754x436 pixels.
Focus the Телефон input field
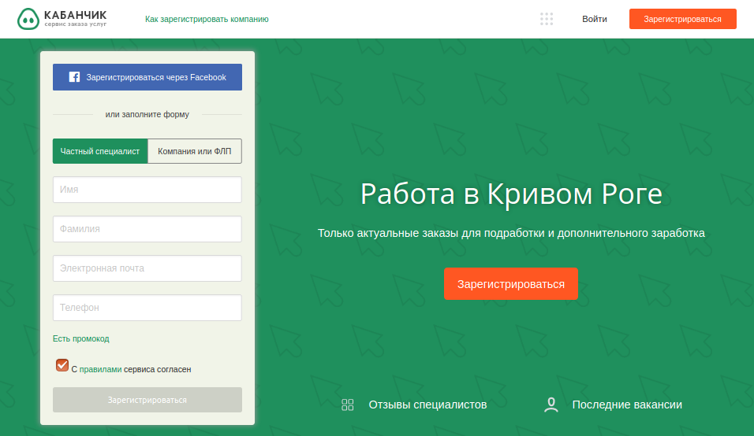[147, 308]
